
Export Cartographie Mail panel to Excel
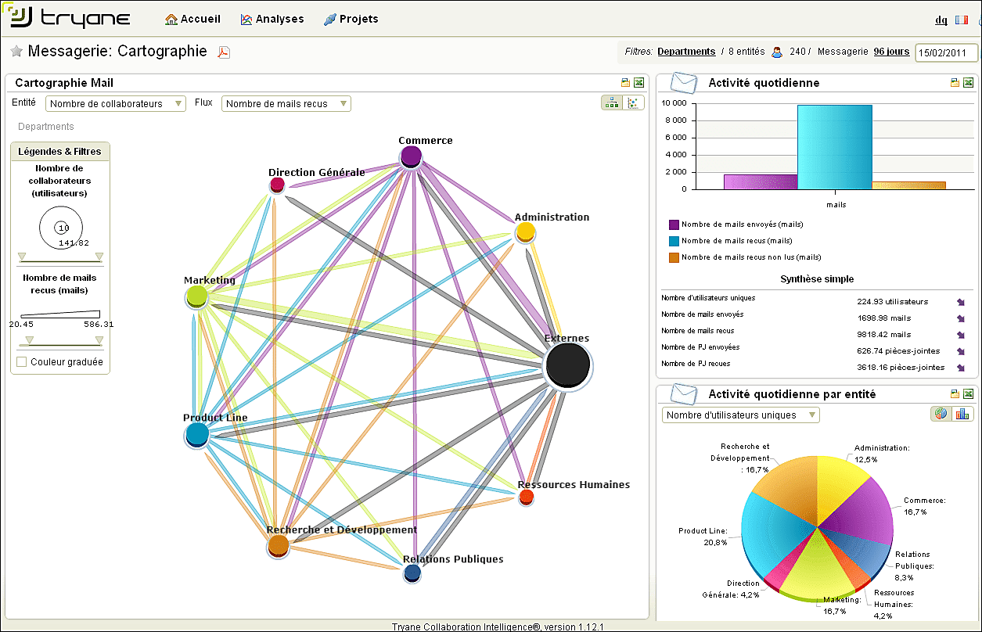coord(638,83)
